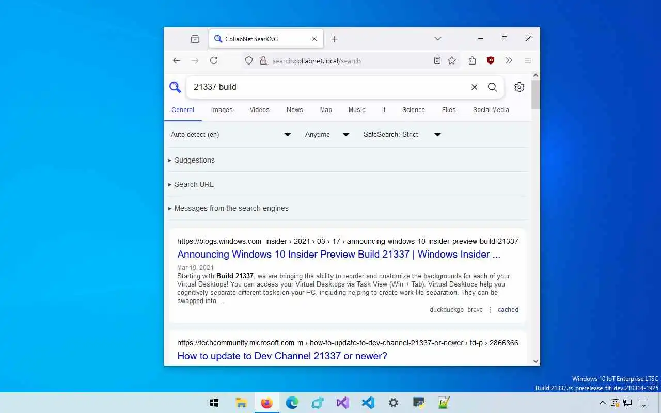This screenshot has width=661, height=413.
Task: Expand Messages from the search engines
Action: tap(228, 208)
